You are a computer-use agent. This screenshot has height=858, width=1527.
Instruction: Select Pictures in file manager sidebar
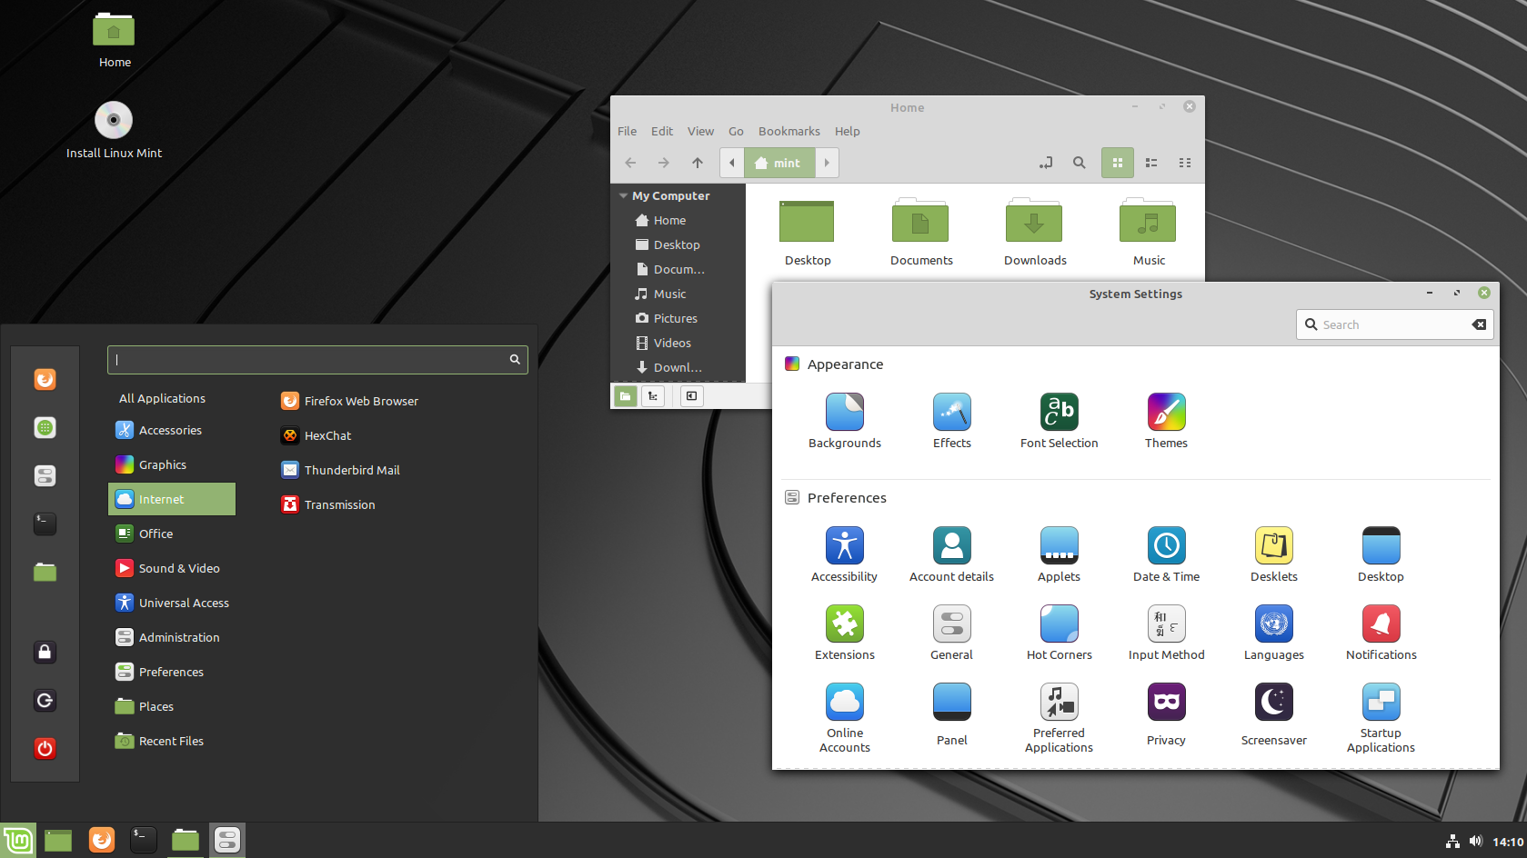(678, 318)
